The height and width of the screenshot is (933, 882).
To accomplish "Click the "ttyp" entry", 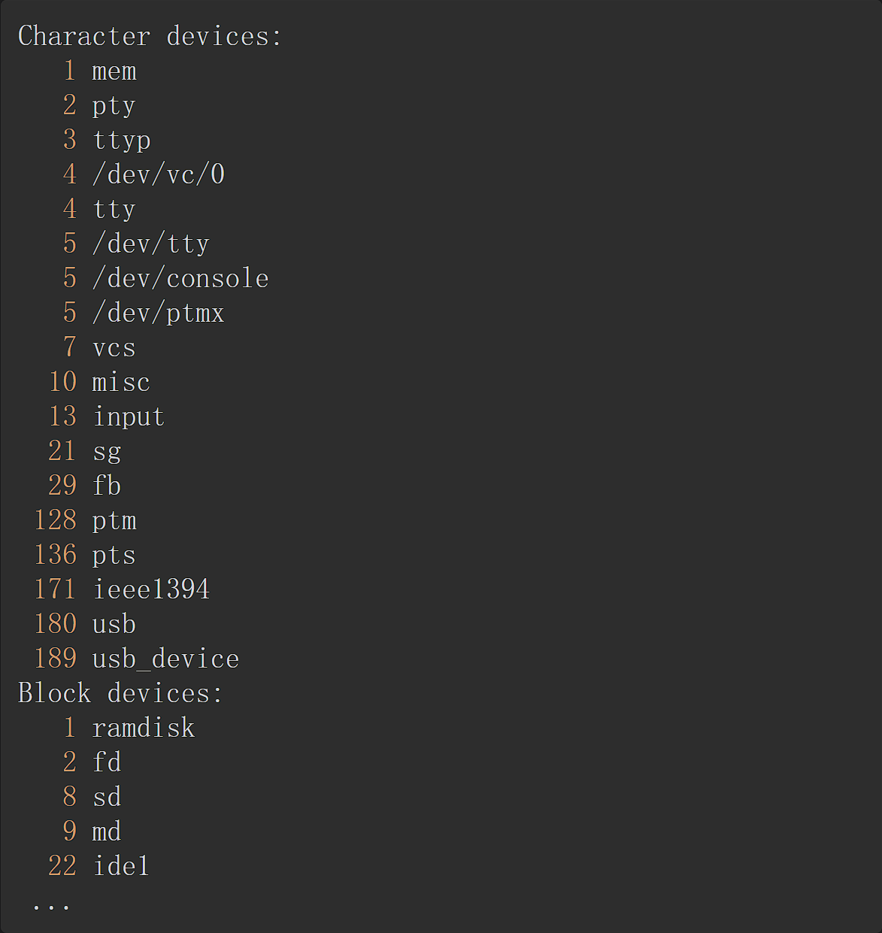I will tap(121, 141).
